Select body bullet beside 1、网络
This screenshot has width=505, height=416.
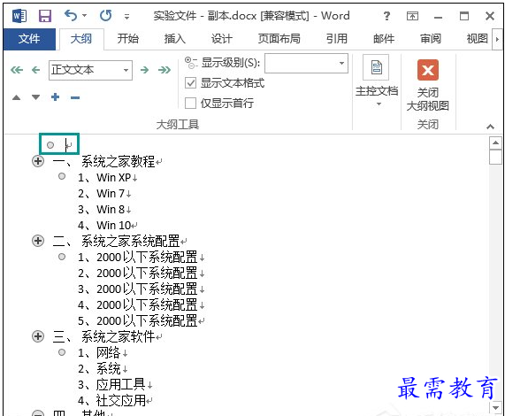[x=62, y=352]
